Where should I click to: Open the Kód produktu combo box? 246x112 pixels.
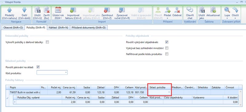click(x=52, y=73)
